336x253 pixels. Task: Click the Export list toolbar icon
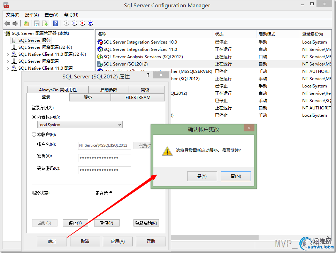point(45,23)
